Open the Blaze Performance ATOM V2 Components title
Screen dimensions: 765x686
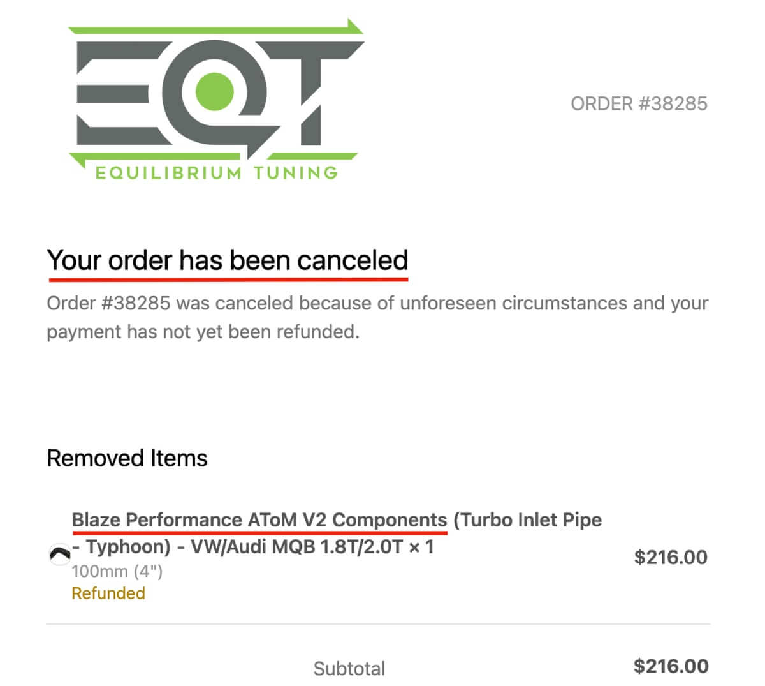259,519
